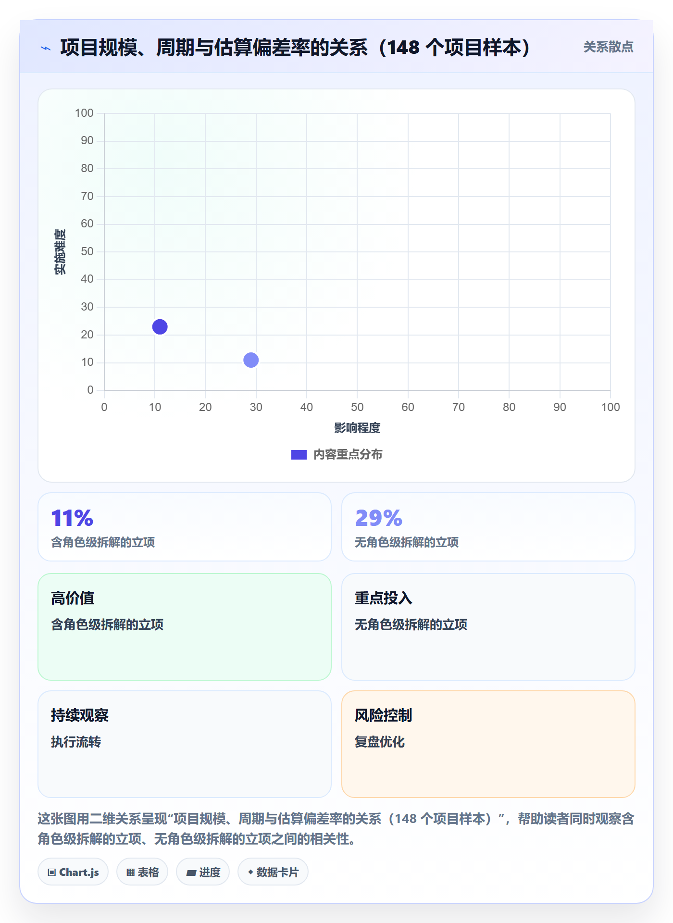Click the 进度 tag chip
Viewport: 673px width, 923px height.
(203, 872)
